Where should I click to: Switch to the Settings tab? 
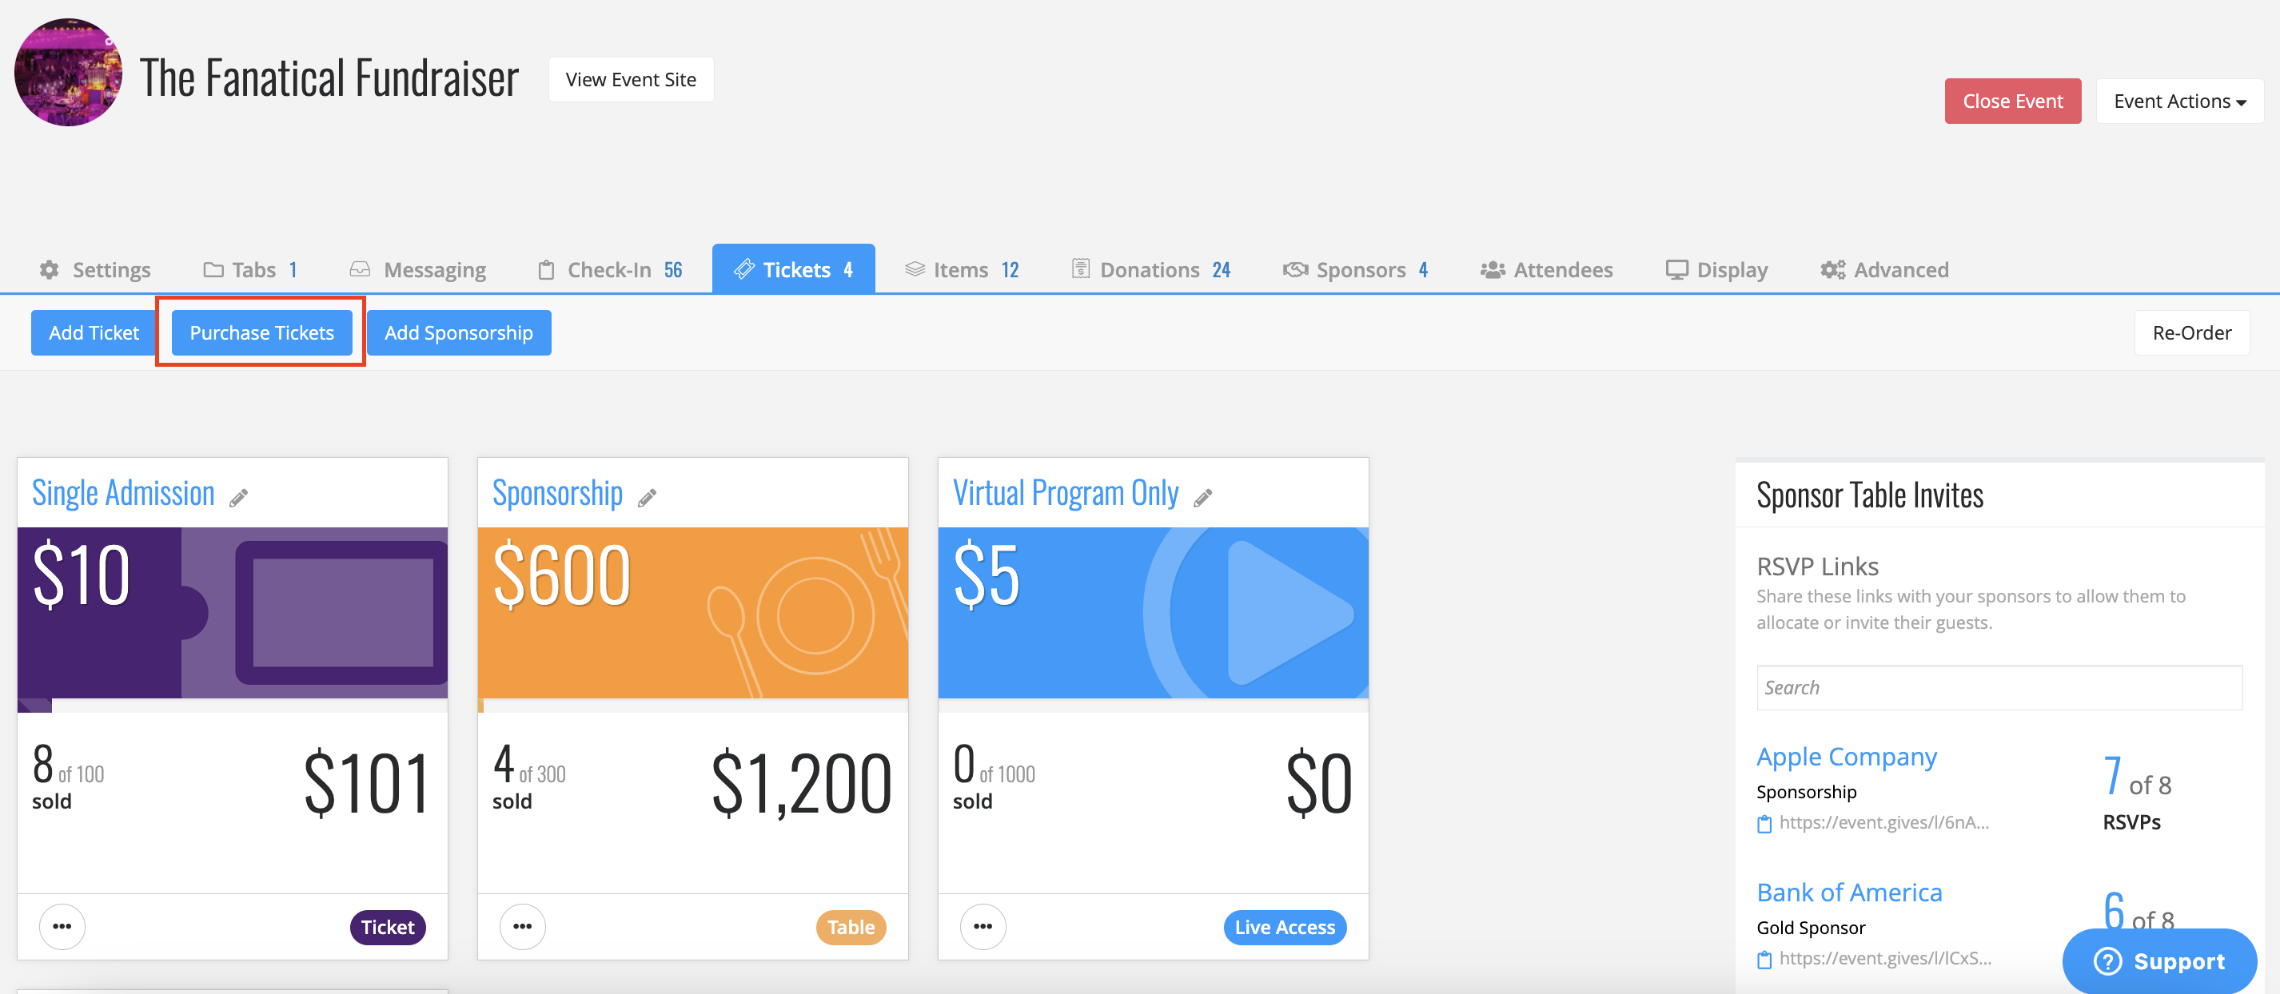point(94,270)
